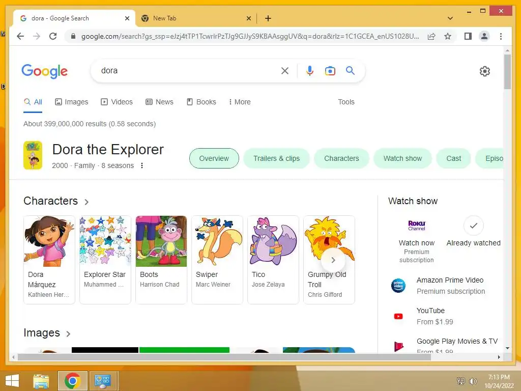
Task: Expand the Images section heading
Action: (47, 333)
